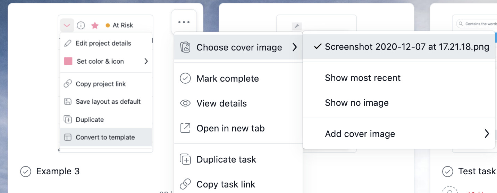The width and height of the screenshot is (497, 193).
Task: Select Show no image option
Action: pyautogui.click(x=356, y=103)
